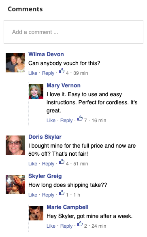Click thumbs-up icon on Wilma Devon's comment
This screenshot has height=237, width=147.
[62, 71]
